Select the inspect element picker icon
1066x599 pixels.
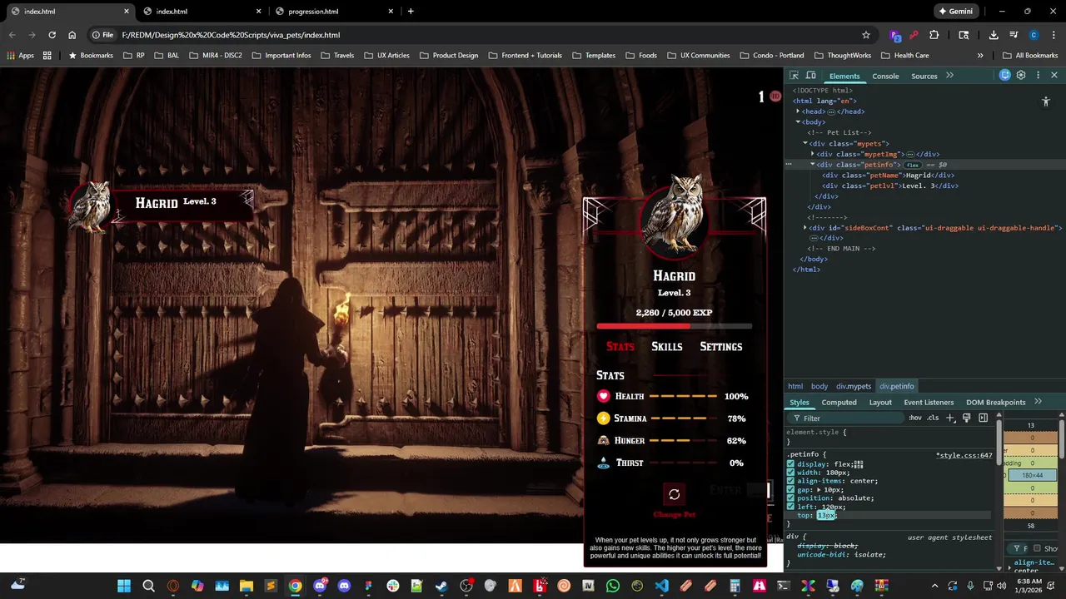coord(794,76)
